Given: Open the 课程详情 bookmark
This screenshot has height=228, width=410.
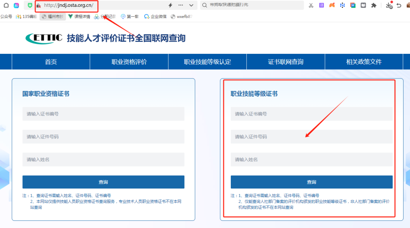Looking at the screenshot, I should click(79, 17).
